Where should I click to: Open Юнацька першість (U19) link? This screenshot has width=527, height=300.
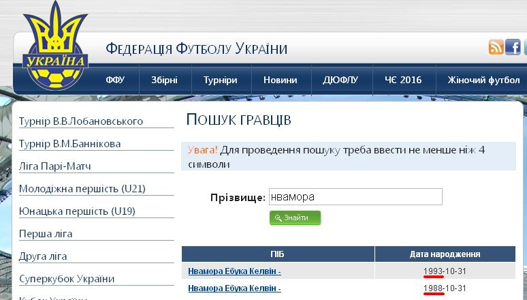(x=78, y=211)
